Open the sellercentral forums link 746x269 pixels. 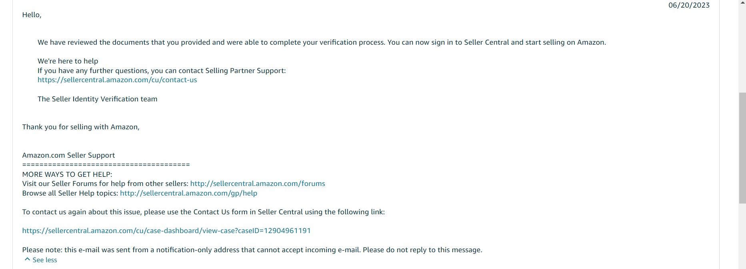(258, 184)
